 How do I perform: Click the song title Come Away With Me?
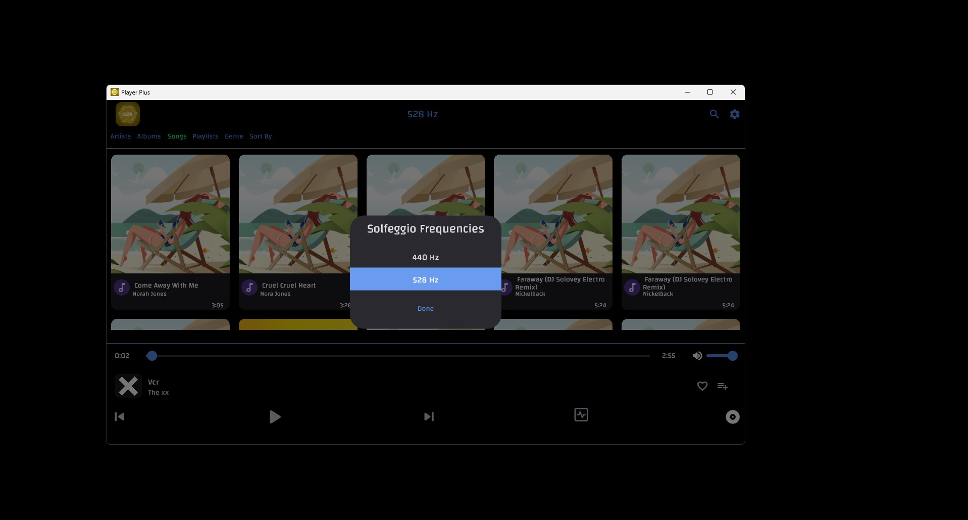166,286
